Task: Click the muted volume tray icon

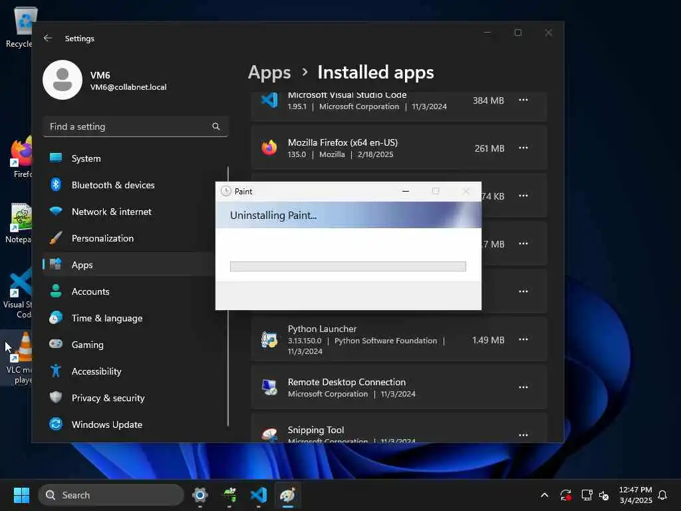Action: (604, 495)
